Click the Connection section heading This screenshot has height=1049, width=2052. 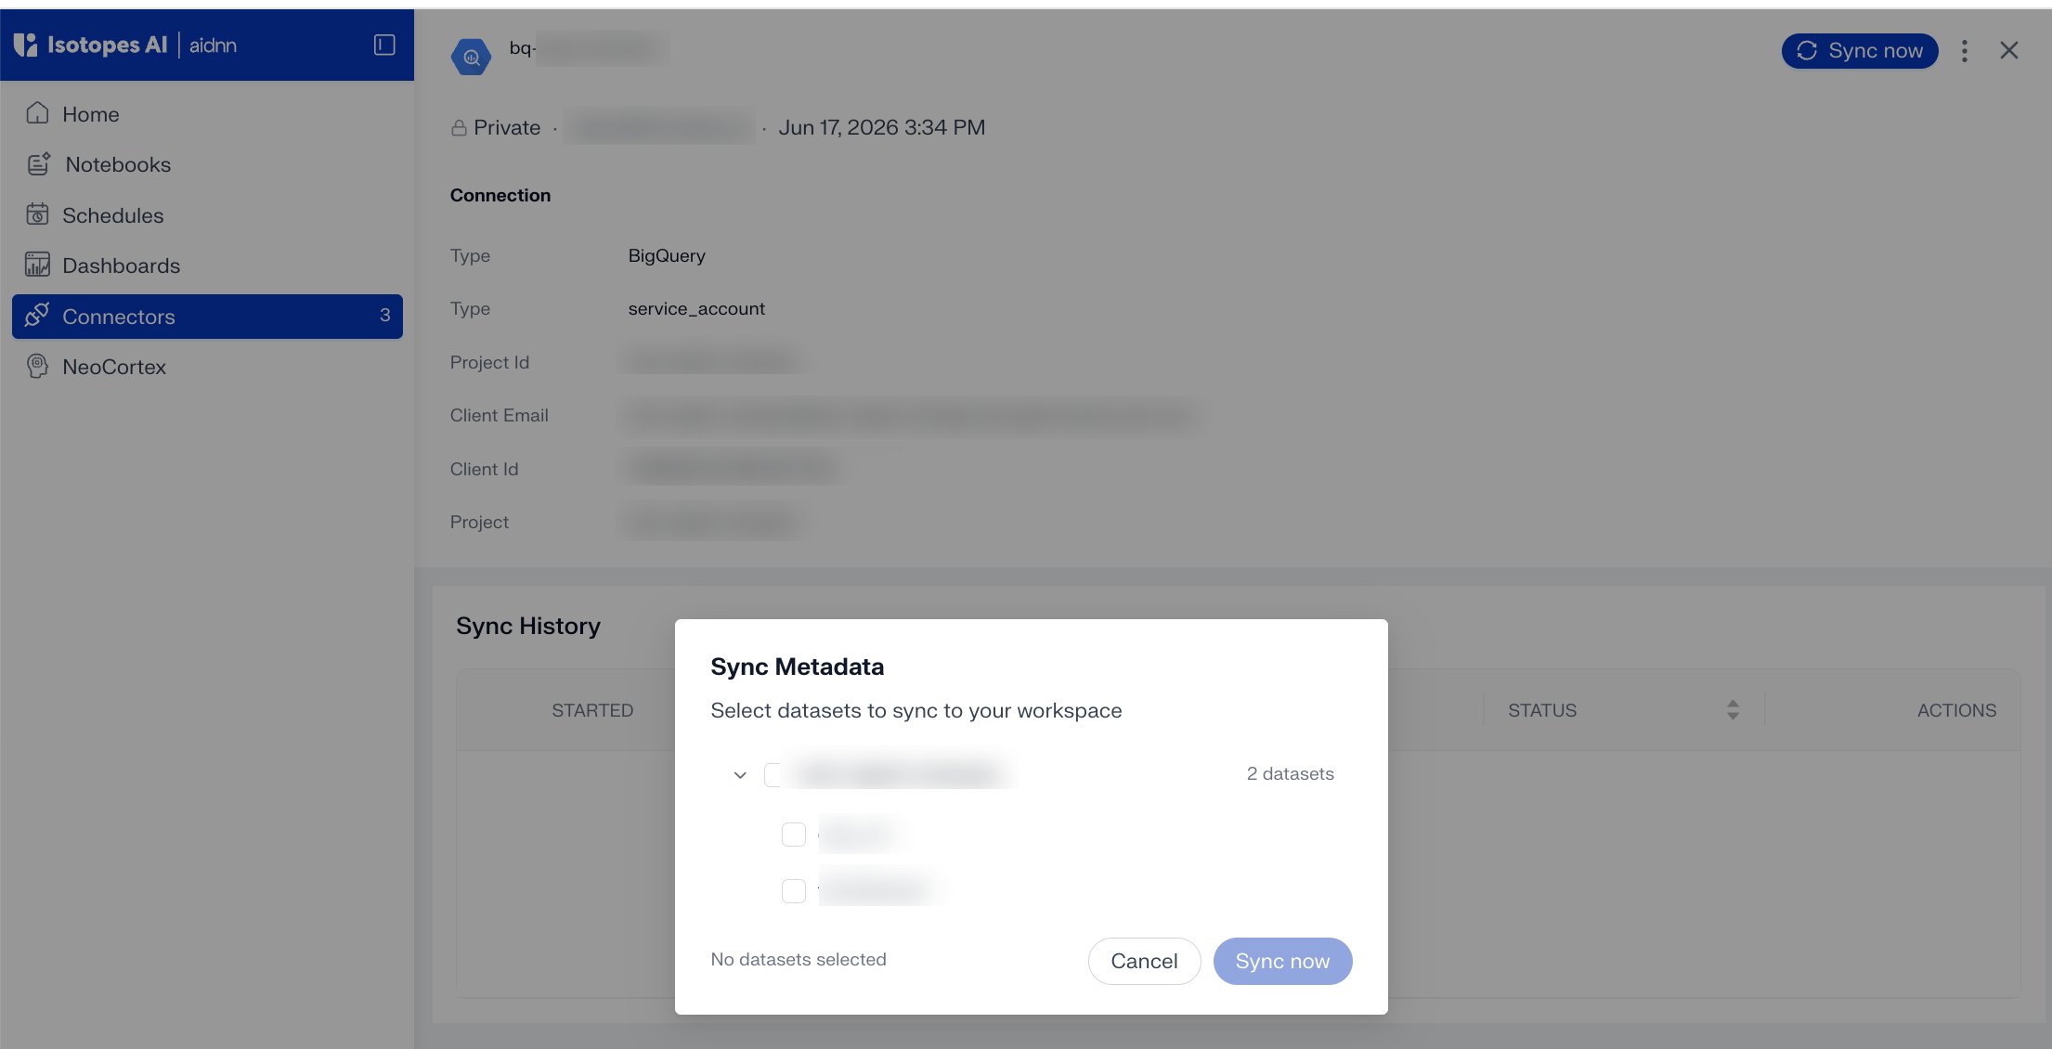(500, 195)
